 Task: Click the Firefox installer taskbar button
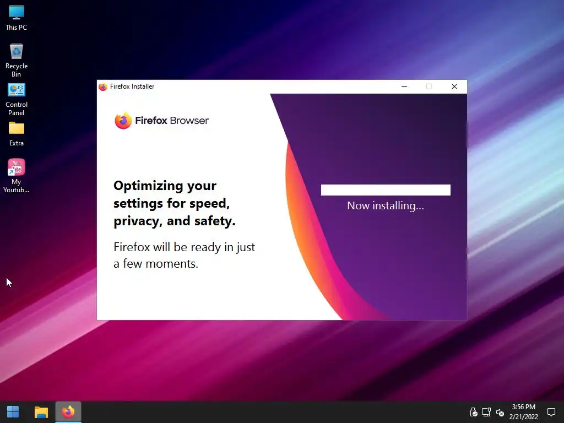coord(68,412)
